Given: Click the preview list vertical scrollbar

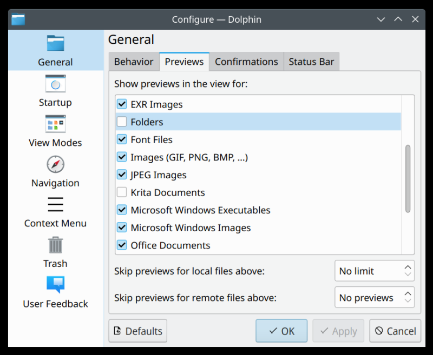Looking at the screenshot, I should (x=408, y=178).
